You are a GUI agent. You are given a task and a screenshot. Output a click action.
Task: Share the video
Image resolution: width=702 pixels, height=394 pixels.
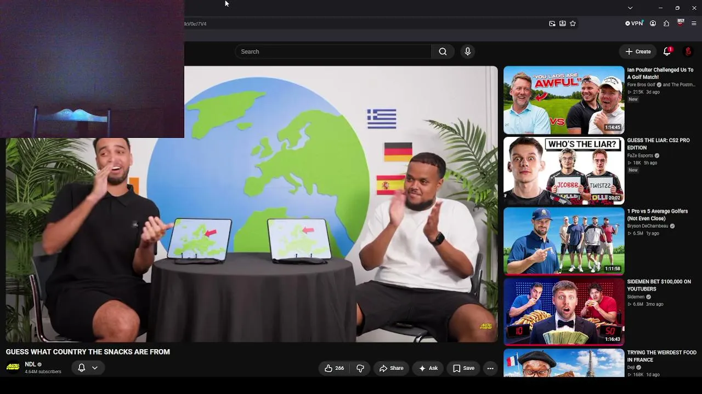pos(391,368)
